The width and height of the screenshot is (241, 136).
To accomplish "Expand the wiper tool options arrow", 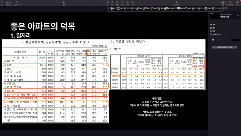I will (189, 9).
